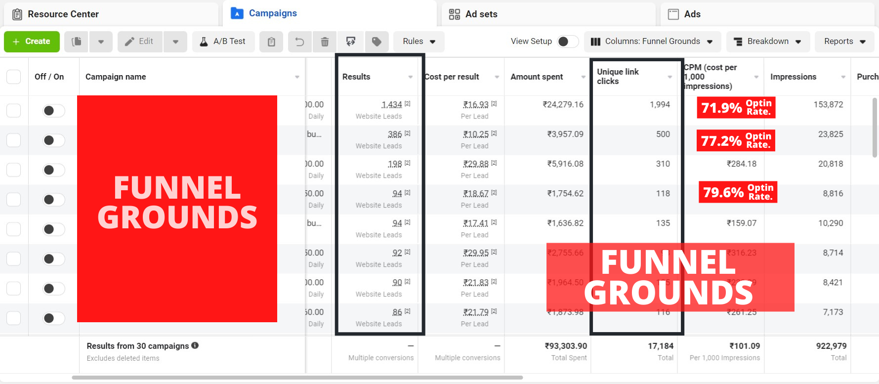Click the horizontal scrollbar at bottom

tap(297, 378)
